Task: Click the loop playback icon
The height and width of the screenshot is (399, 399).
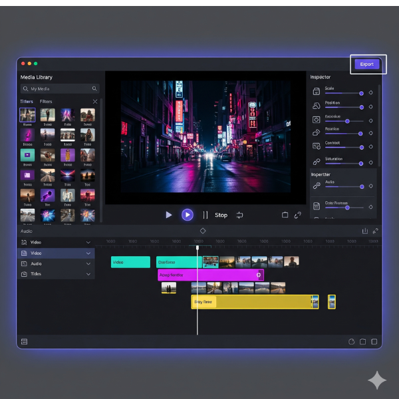Action: [x=239, y=215]
